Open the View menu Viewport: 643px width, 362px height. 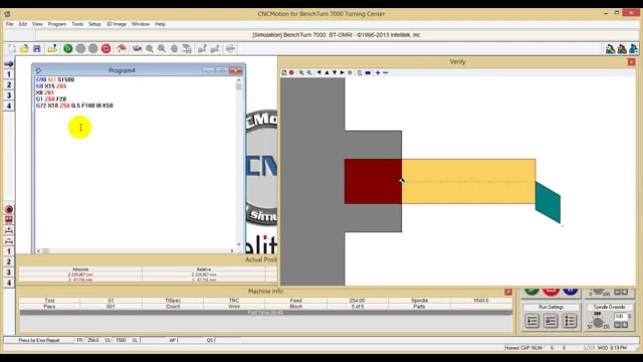pos(38,24)
